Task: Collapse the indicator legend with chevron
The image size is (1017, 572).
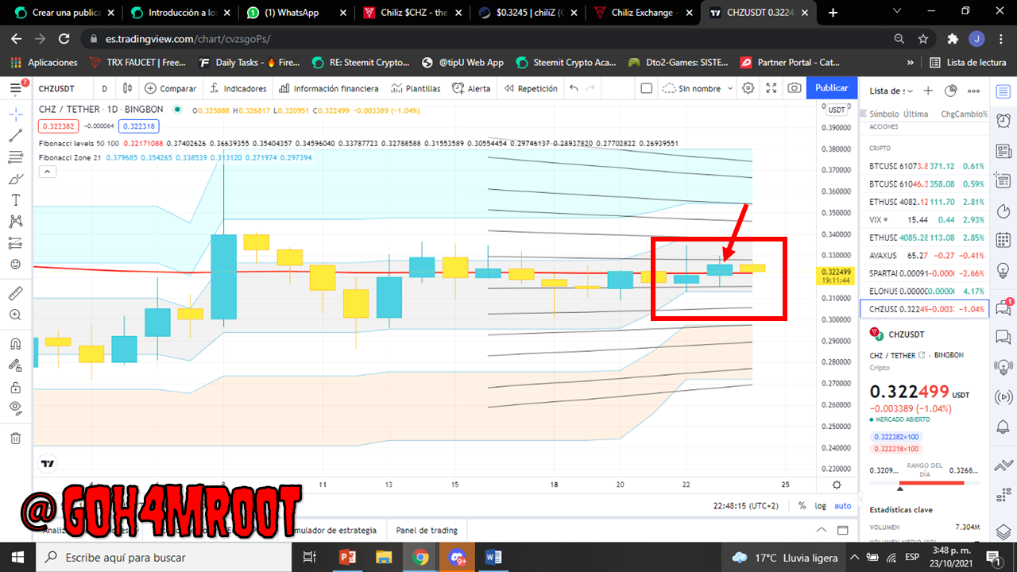Action: click(x=46, y=171)
